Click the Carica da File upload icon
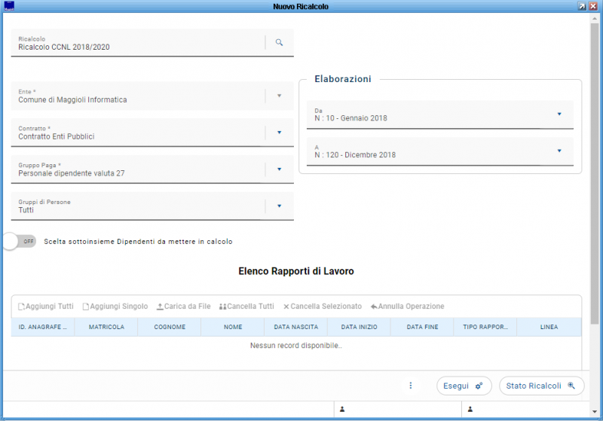 point(160,307)
